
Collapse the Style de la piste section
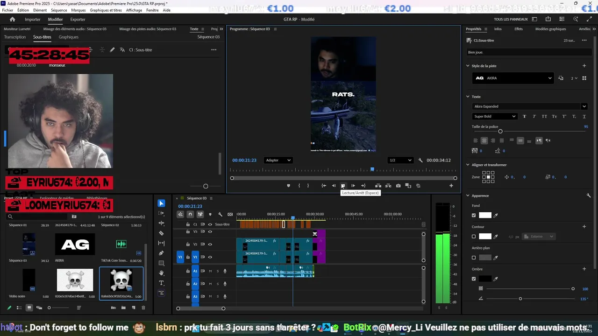468,66
